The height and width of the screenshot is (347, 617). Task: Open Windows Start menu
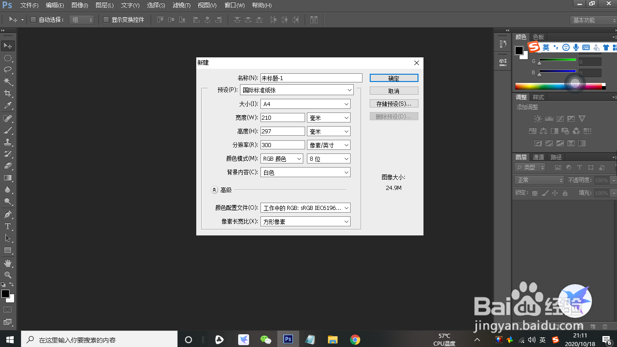coord(10,339)
